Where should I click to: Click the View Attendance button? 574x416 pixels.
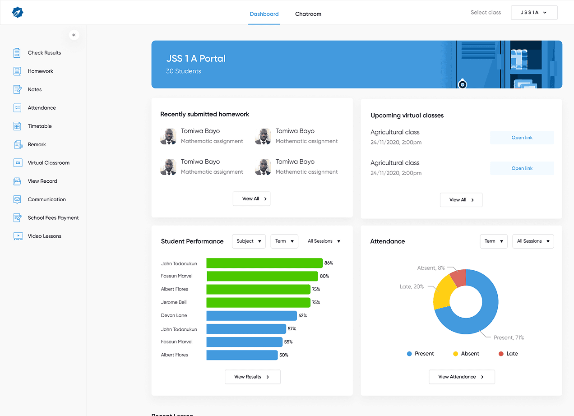[x=462, y=377]
